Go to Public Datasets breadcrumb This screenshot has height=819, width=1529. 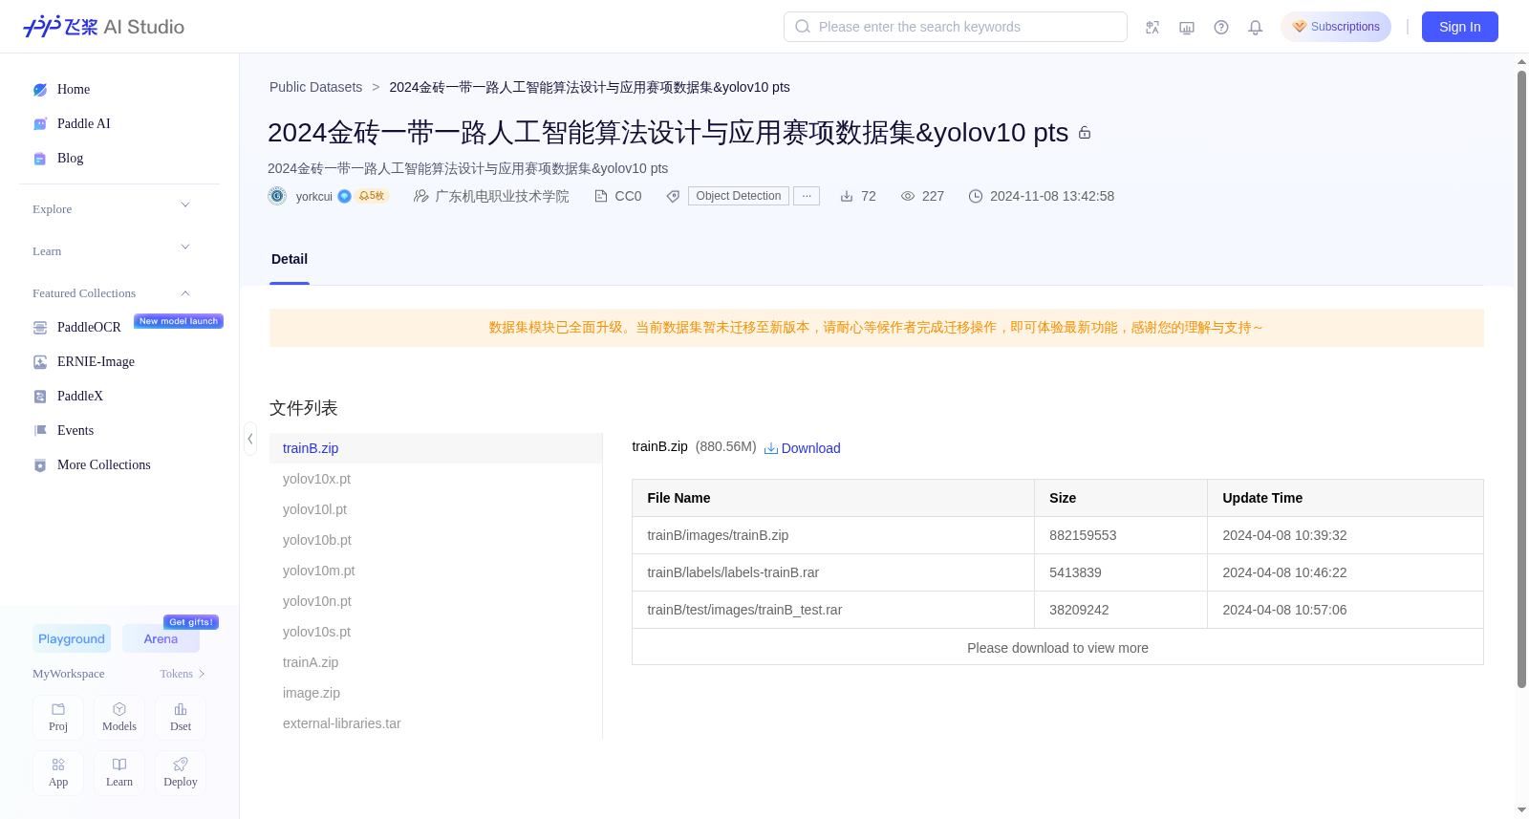click(x=315, y=87)
